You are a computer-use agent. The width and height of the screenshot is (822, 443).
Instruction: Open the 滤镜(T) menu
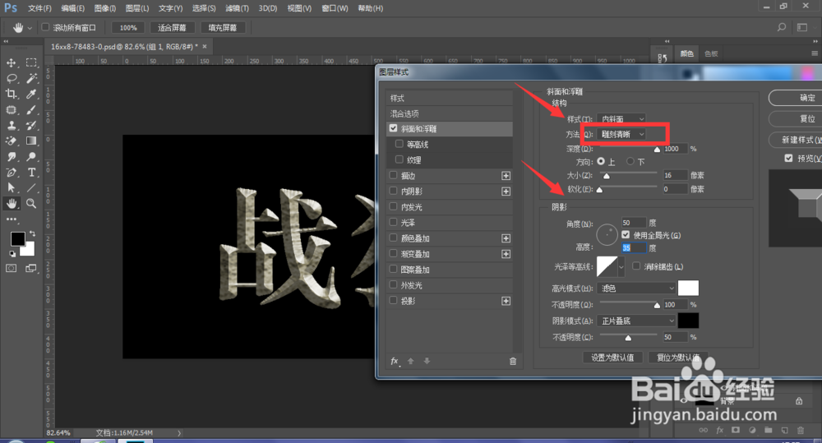(237, 8)
